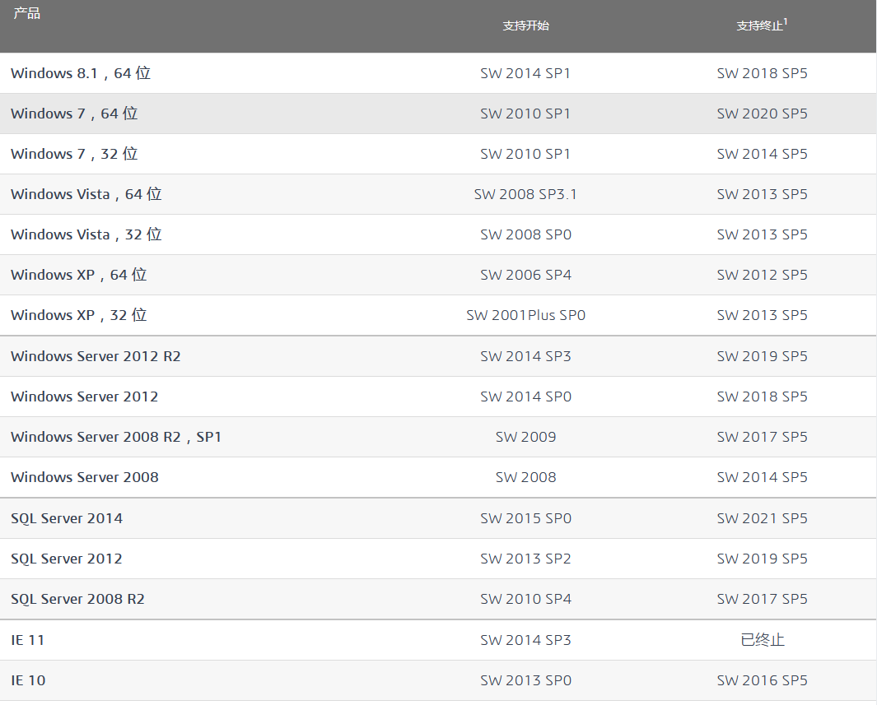
Task: Select the 'IE 10' product cell
Action: pyautogui.click(x=28, y=679)
